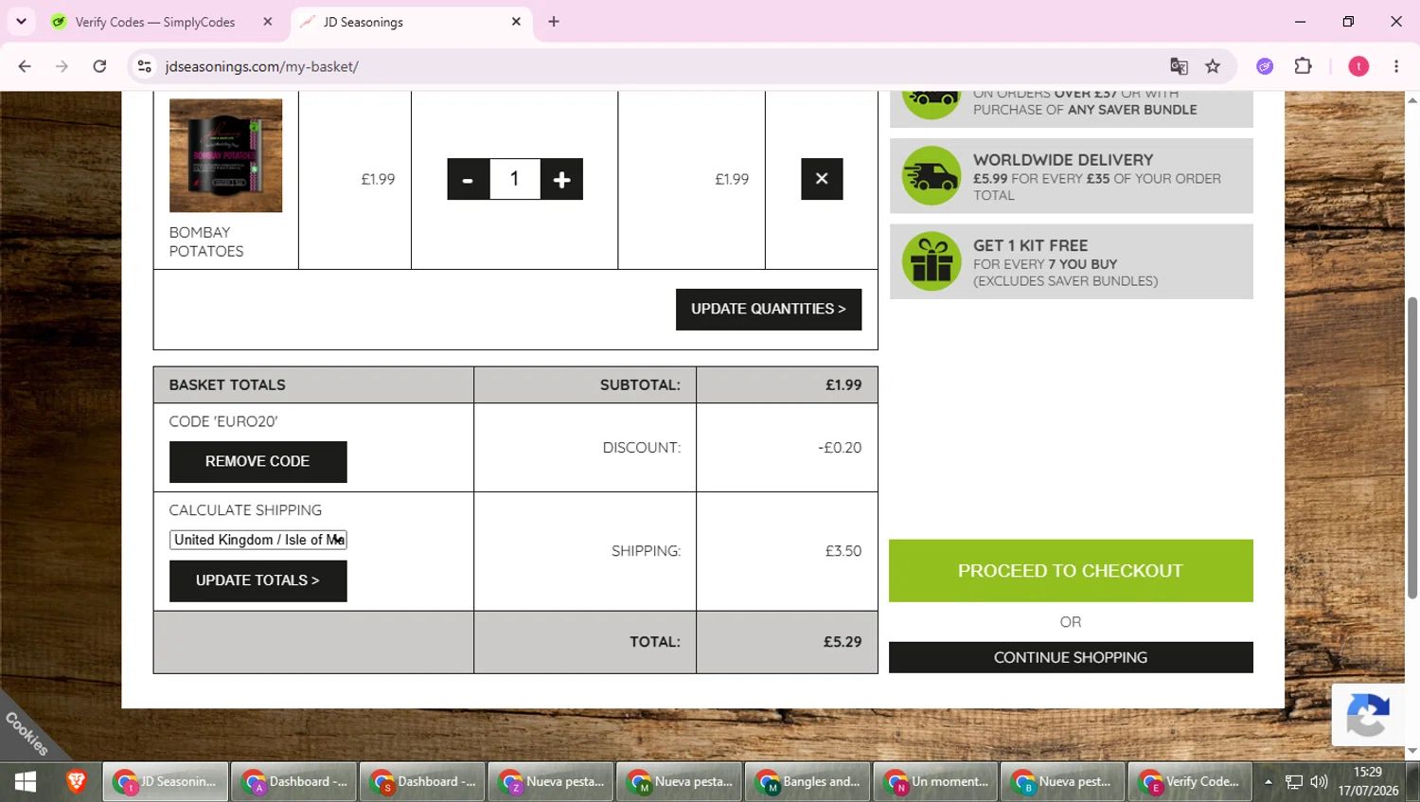Click the scroll down arrow at page bottom

tap(1412, 752)
